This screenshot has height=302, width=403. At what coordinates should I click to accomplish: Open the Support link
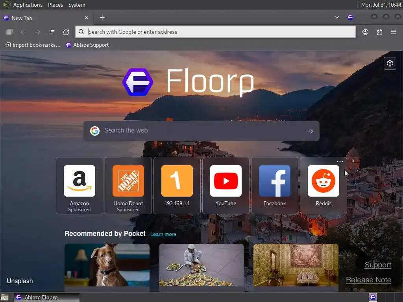(378, 265)
